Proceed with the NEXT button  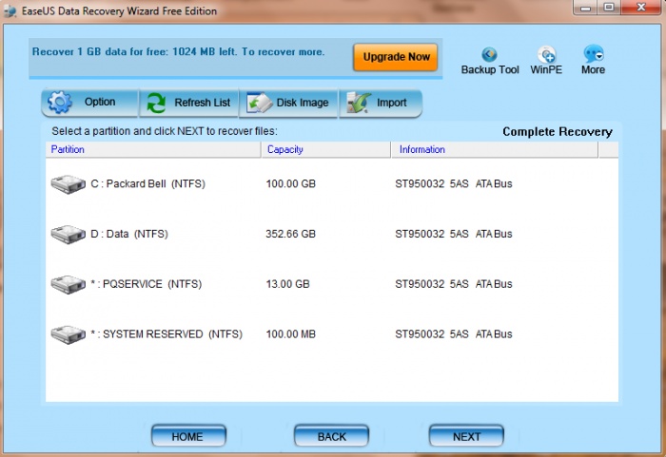click(x=466, y=436)
